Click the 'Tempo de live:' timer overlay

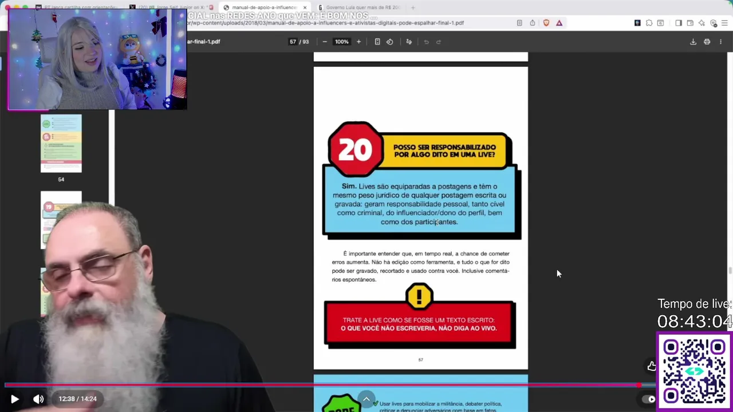(x=694, y=314)
